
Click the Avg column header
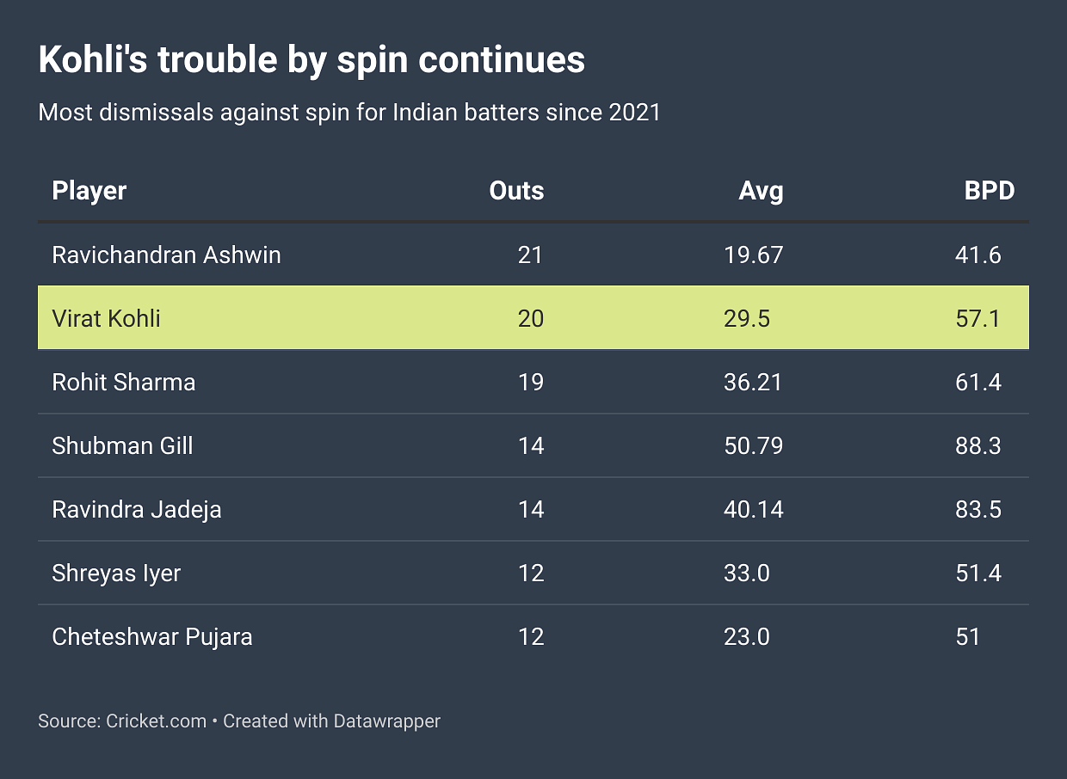click(x=761, y=191)
